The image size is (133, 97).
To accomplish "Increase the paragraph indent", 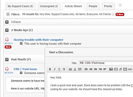I will point(100,69).
